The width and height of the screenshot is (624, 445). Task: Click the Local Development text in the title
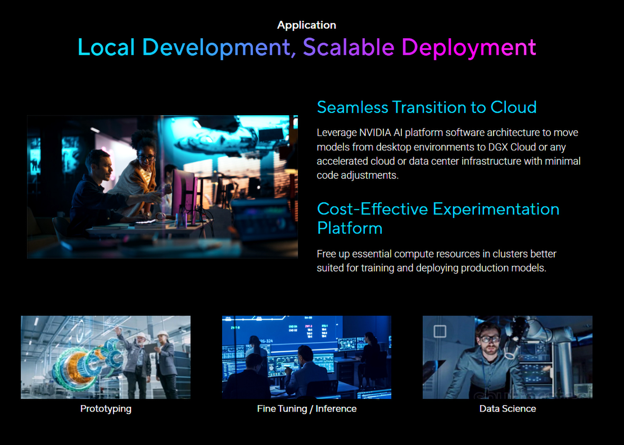tap(186, 47)
